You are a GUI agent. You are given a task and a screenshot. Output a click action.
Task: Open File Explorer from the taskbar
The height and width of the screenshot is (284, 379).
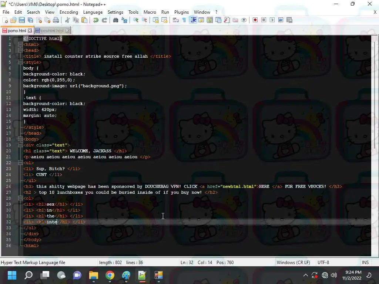94,275
